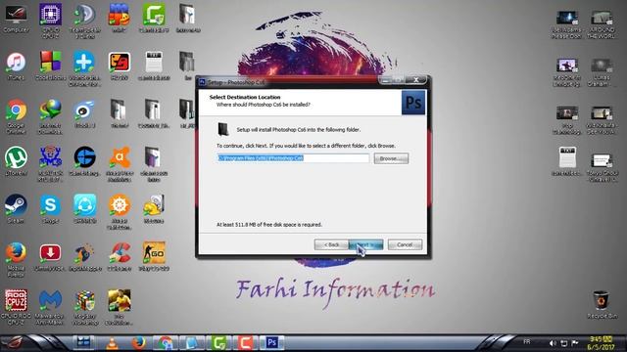This screenshot has height=352, width=627.
Task: Cancel the Photoshop Cs6 setup
Action: coord(405,244)
